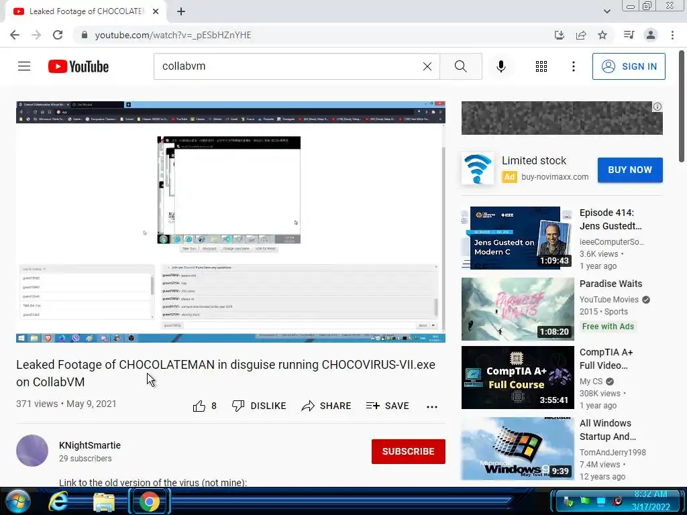This screenshot has height=515, width=687.
Task: Clear the search box with X icon
Action: (427, 66)
